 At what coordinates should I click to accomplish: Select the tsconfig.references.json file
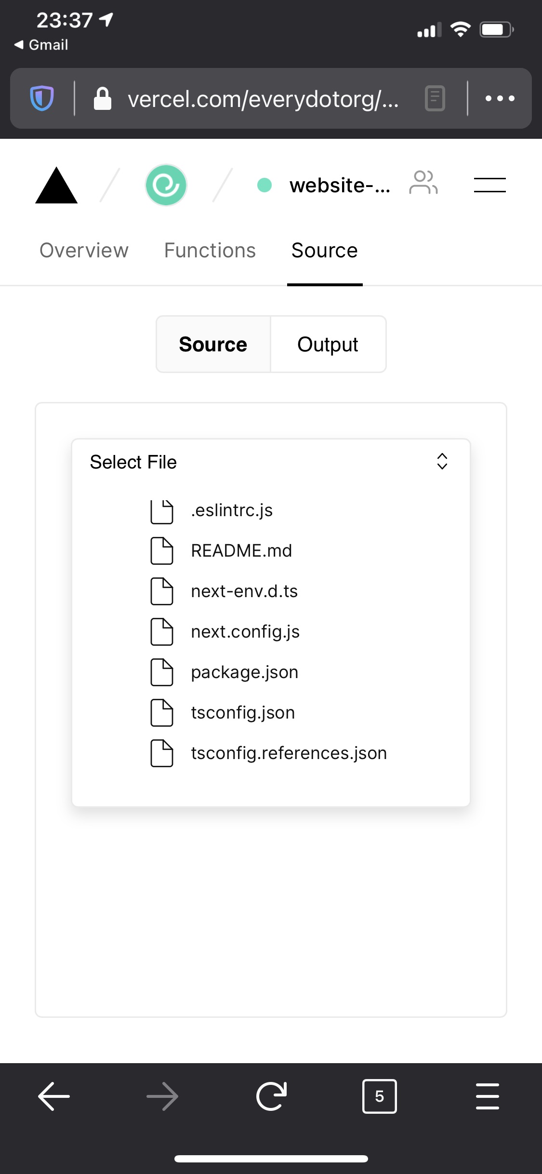[289, 753]
